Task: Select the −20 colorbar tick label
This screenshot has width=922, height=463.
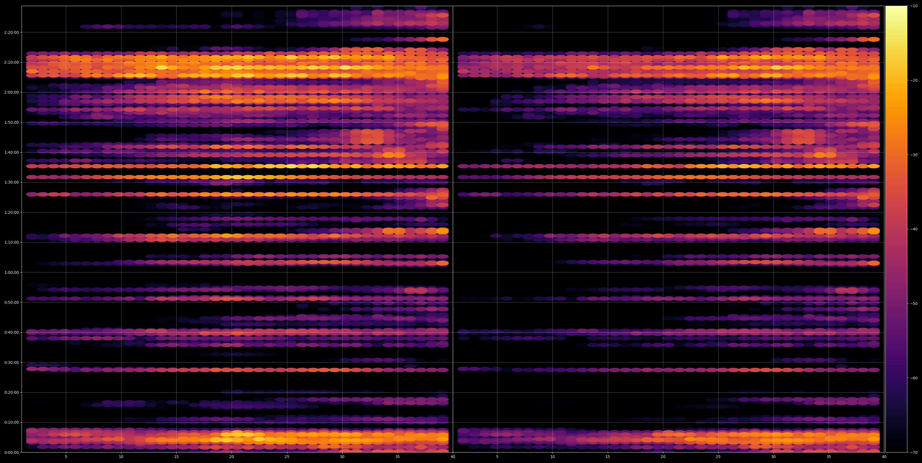Action: point(914,81)
